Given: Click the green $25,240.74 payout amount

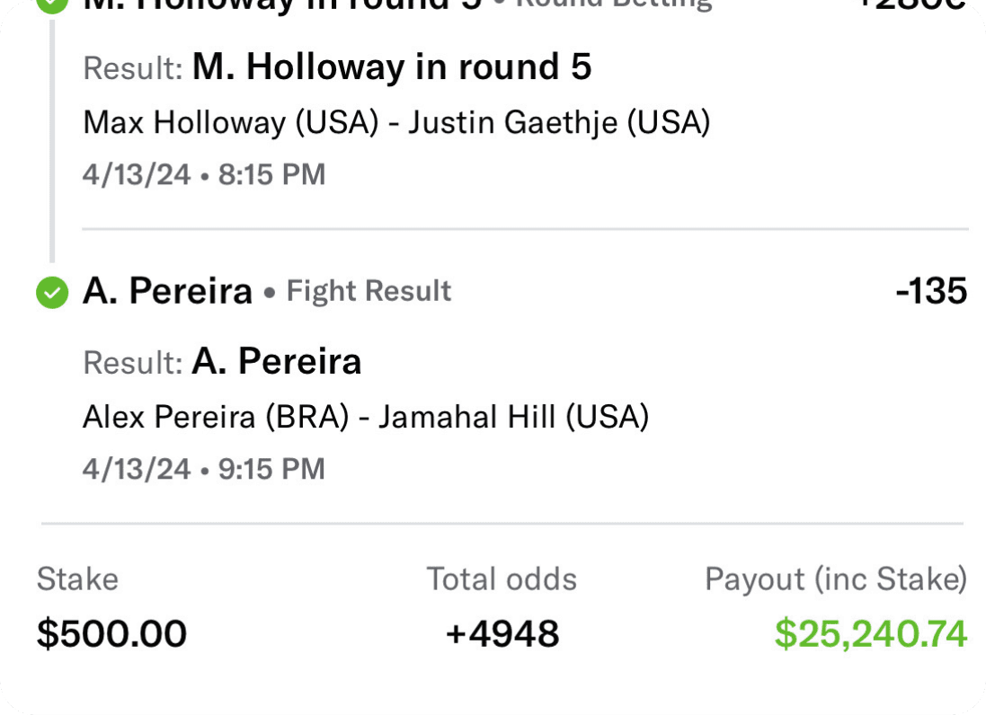Looking at the screenshot, I should (871, 634).
